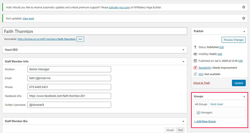250x133 pixels.
Task: Click Preview Changes button
Action: [x=234, y=40]
